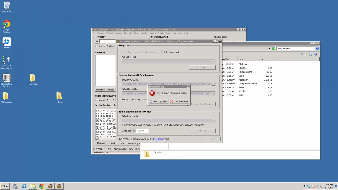Open the Addons menu in ScrapeBox
Image resolution: width=338 pixels, height=190 pixels.
(153, 33)
